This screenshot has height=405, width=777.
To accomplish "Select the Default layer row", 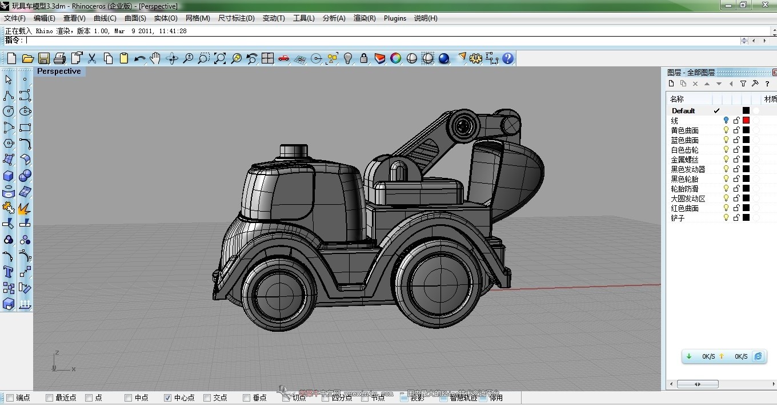I will click(721, 111).
